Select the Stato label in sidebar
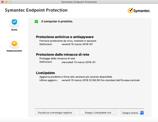Viewport: 158px width, 122px height. click(14, 30)
